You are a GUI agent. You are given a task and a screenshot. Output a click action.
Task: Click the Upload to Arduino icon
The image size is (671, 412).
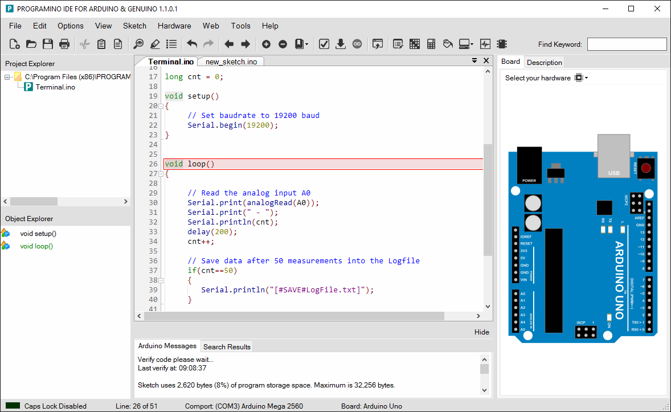pos(341,44)
